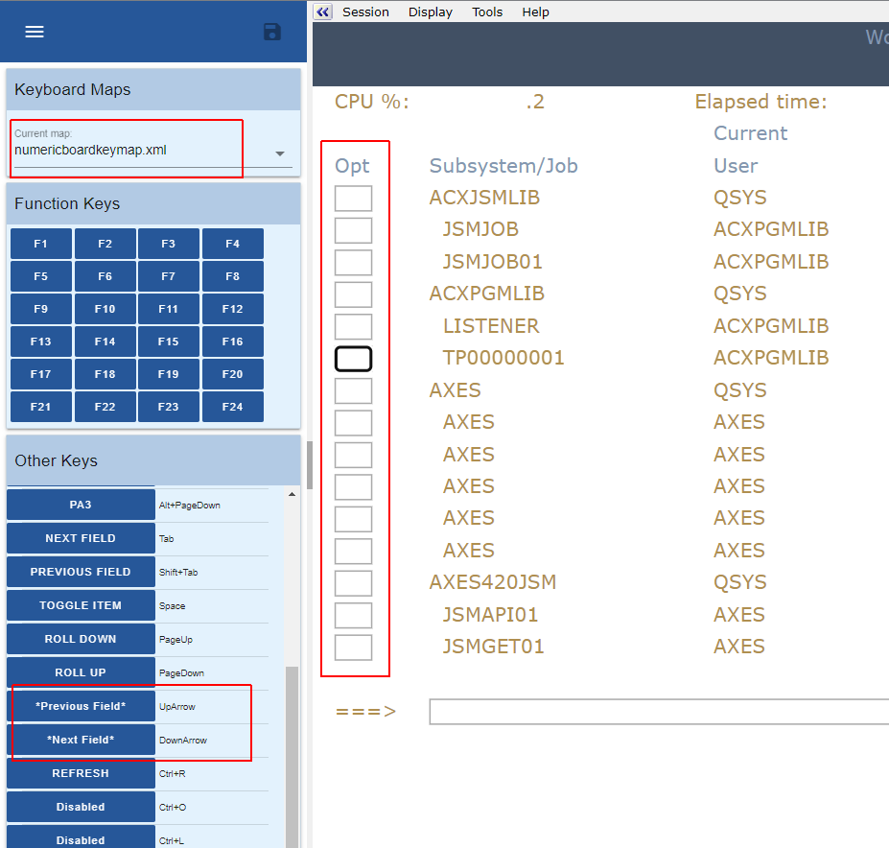Click the *Next Field* key button

click(x=81, y=740)
